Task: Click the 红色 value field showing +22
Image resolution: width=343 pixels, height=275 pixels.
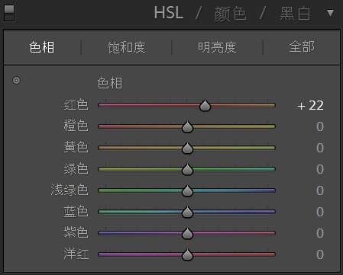Action: [x=310, y=105]
